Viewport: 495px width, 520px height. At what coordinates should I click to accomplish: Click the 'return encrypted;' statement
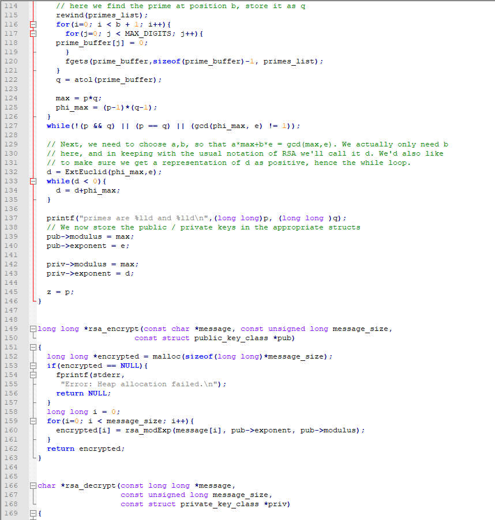coord(86,449)
